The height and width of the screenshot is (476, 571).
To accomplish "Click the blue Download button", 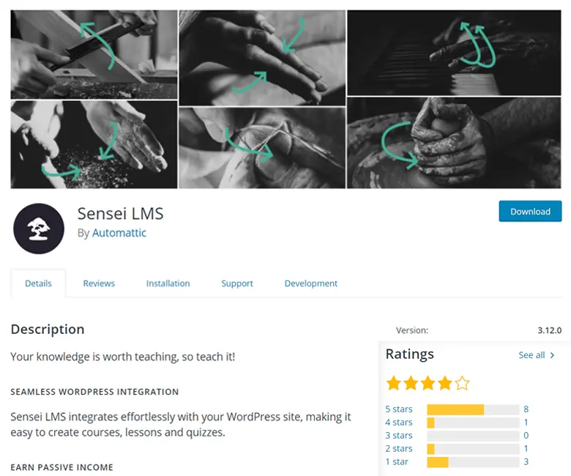I will point(530,211).
